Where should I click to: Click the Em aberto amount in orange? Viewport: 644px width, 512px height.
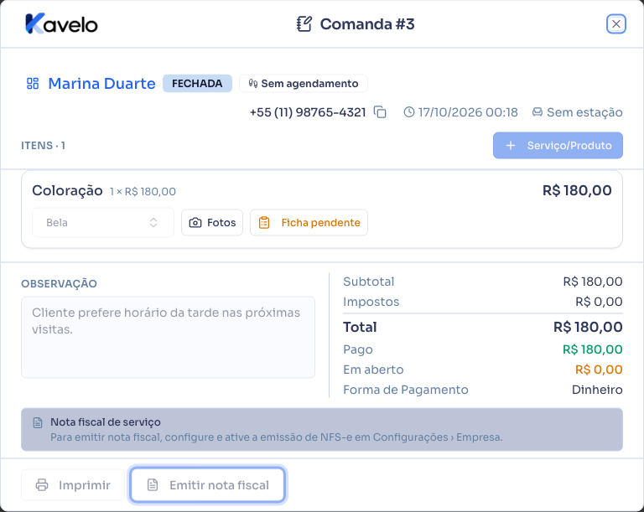(x=599, y=370)
